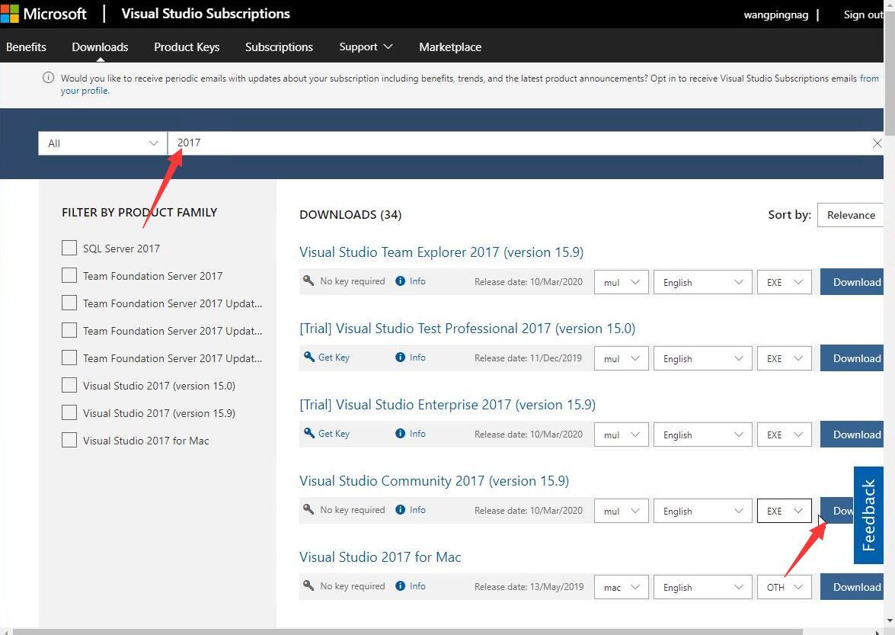The width and height of the screenshot is (895, 635).
Task: Open architecture dropdown for Enterprise 2017
Action: click(621, 435)
